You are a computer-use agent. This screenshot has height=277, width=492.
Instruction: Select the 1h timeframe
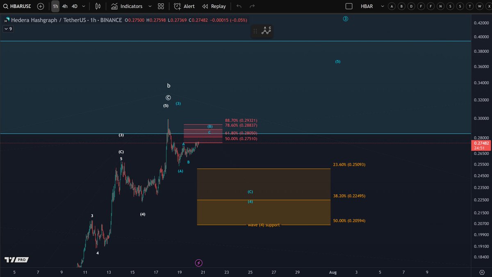tap(55, 6)
